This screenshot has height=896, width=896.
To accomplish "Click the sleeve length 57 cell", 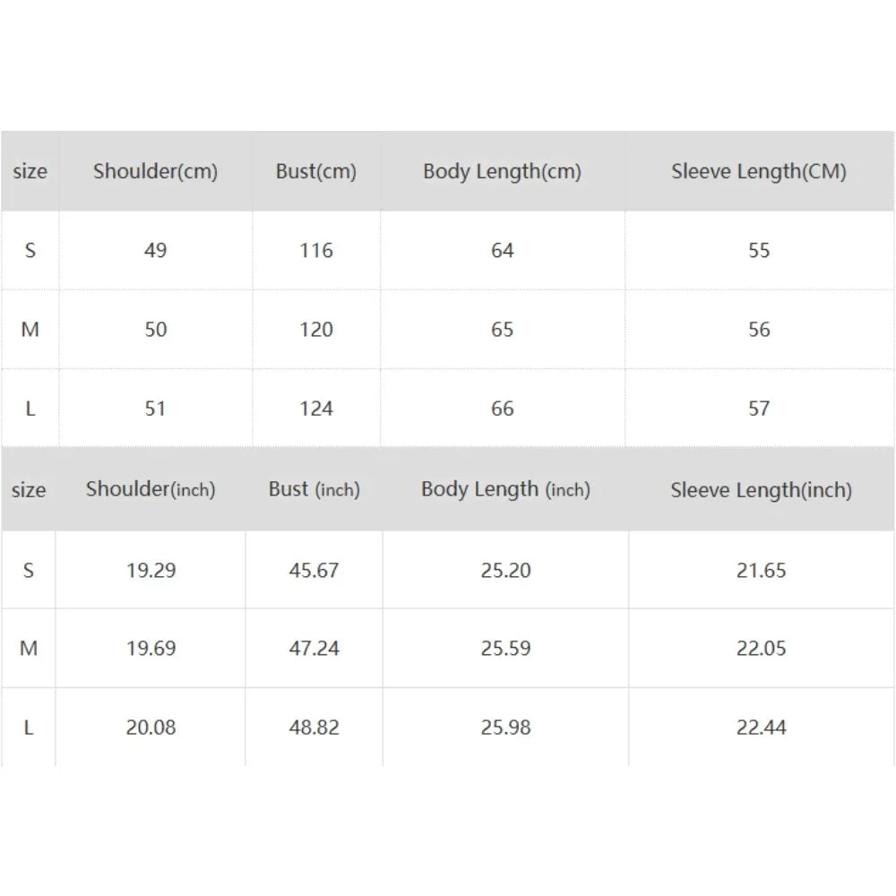I will pyautogui.click(x=759, y=409).
